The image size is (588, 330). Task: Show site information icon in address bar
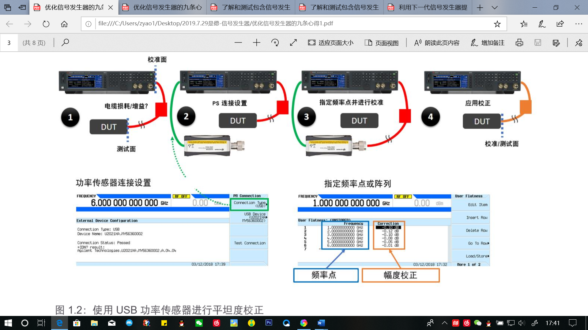[89, 24]
